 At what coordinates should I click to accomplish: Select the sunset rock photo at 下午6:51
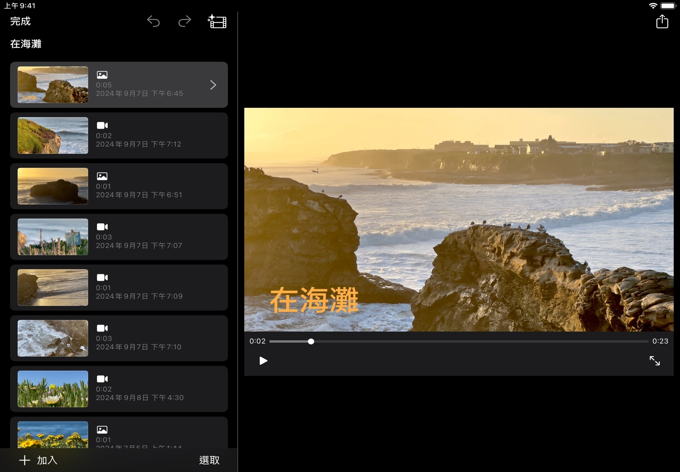(119, 186)
